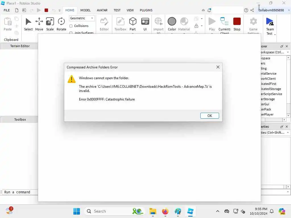Click the Play test button
The image size is (291, 218).
click(x=212, y=24)
